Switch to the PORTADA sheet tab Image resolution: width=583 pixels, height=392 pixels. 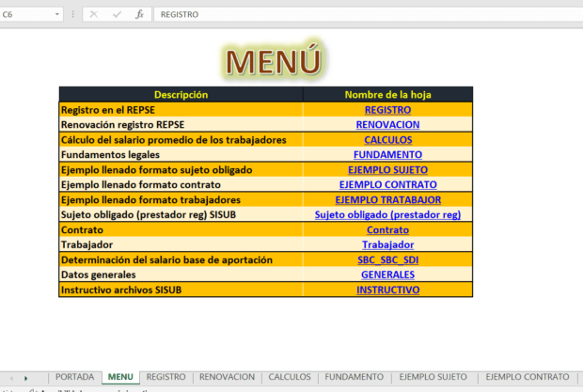74,377
